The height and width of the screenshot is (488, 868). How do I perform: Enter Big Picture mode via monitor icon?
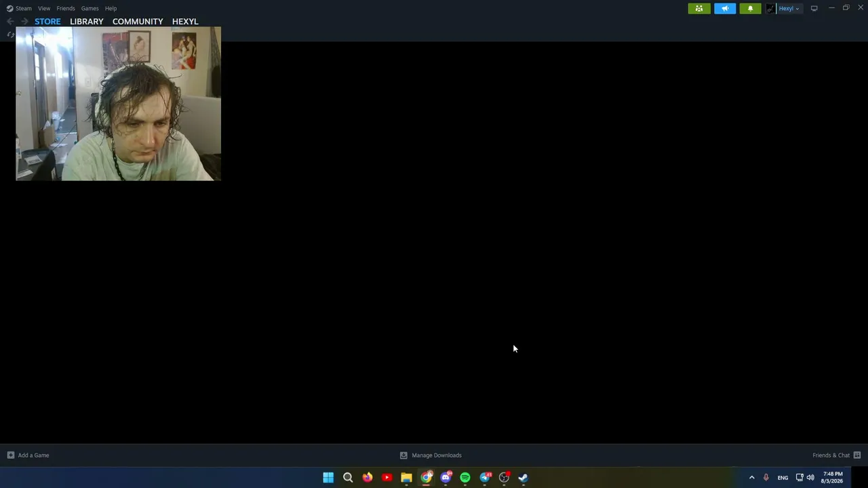[814, 8]
